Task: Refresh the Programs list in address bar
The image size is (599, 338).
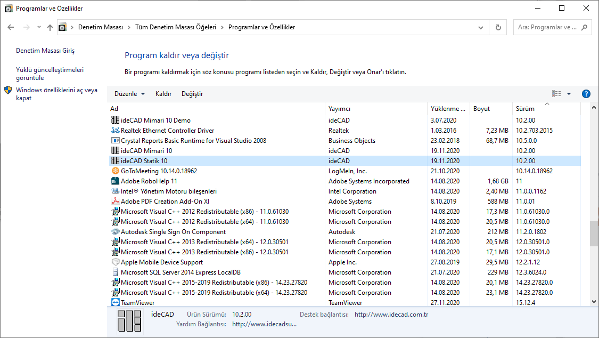Action: point(498,27)
